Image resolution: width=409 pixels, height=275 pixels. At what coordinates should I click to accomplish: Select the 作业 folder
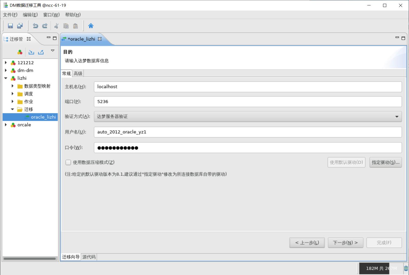(x=28, y=102)
